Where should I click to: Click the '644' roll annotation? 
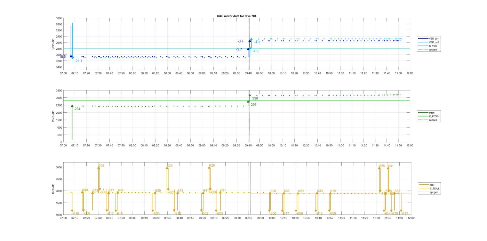(x=120, y=191)
